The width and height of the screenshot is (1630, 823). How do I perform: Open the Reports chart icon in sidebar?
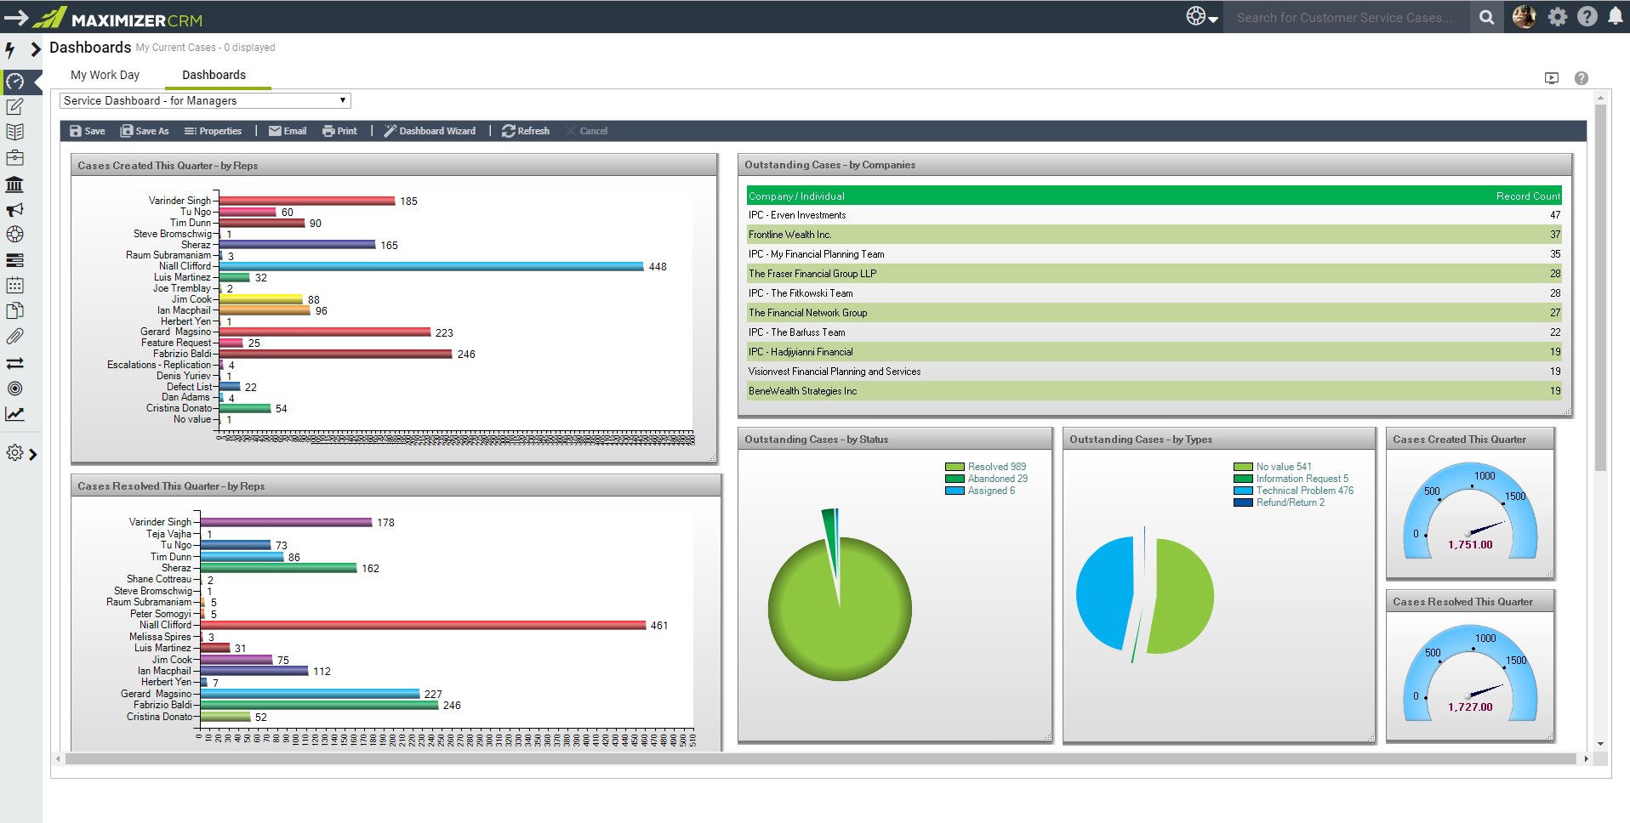14,414
